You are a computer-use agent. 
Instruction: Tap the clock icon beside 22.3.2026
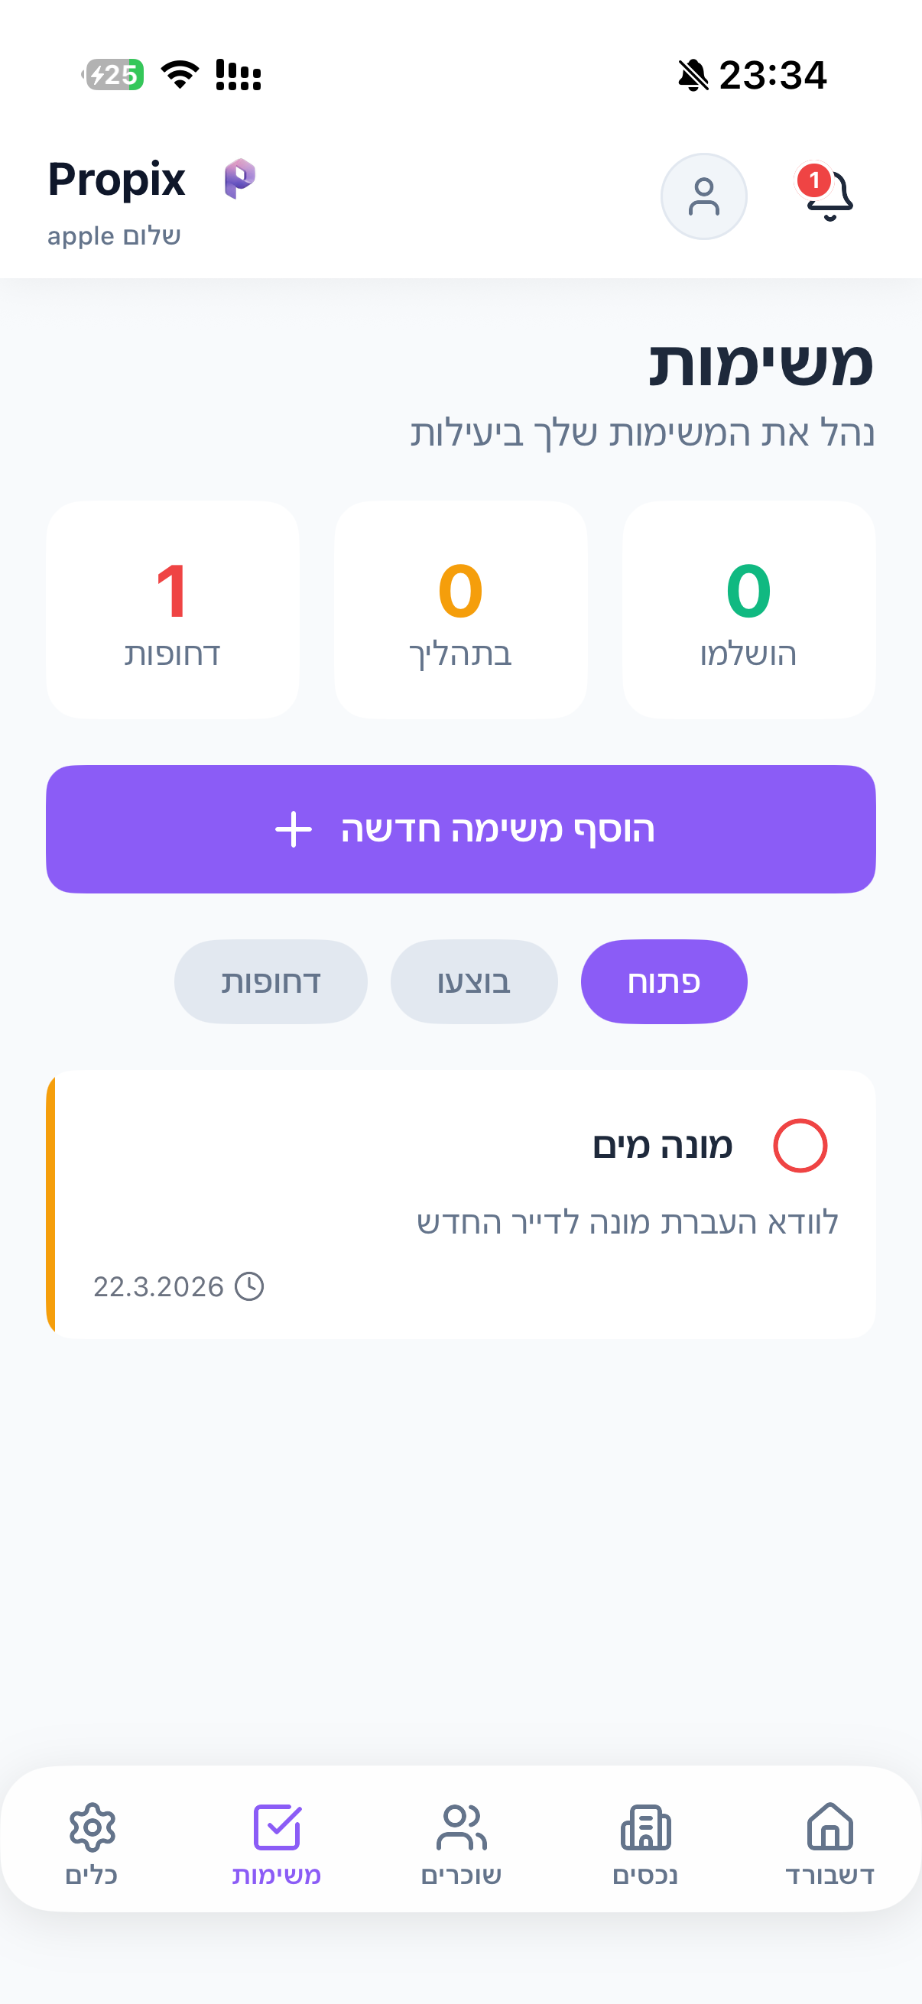(250, 1286)
